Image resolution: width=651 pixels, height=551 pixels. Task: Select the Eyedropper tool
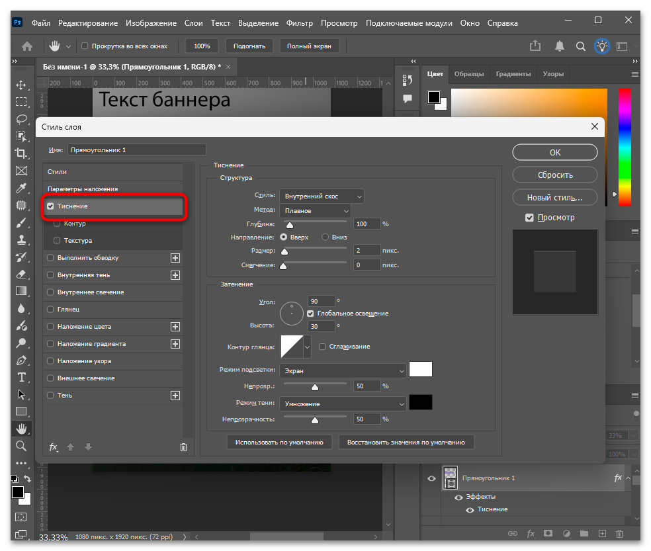[21, 188]
